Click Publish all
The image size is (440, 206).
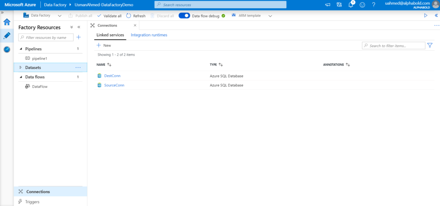80,16
